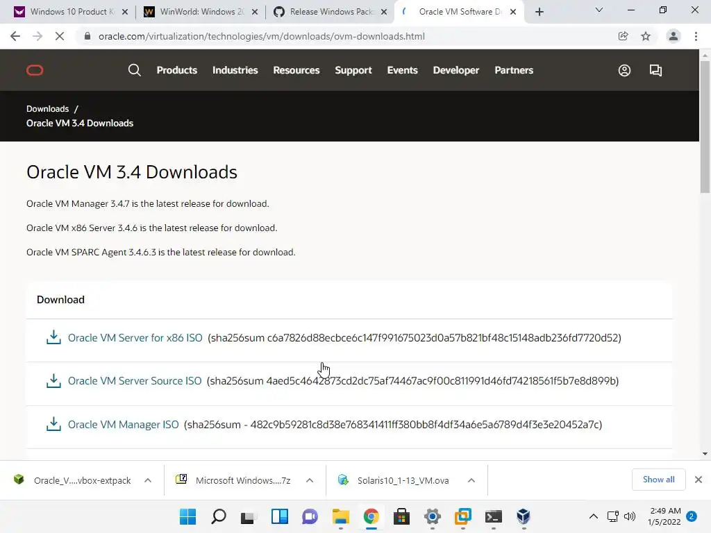Click the scrollbar down arrow
Screen dimensions: 711x533
(x=705, y=454)
